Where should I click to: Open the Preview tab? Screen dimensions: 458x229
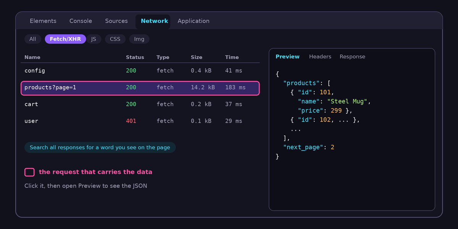[x=287, y=56]
